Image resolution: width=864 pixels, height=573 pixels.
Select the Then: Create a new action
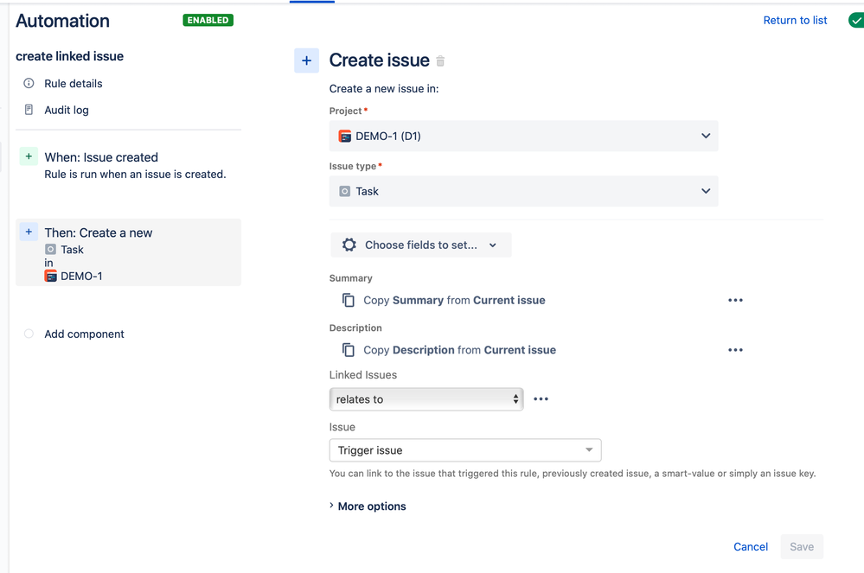128,252
